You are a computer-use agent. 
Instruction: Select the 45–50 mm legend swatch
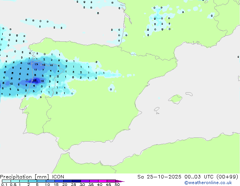point(111,181)
